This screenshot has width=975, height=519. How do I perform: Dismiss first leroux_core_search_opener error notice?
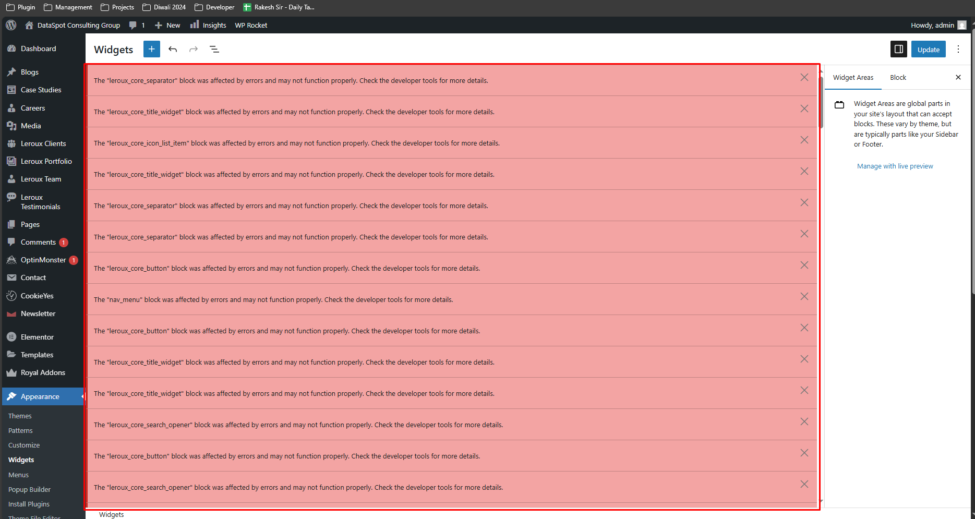pos(804,421)
